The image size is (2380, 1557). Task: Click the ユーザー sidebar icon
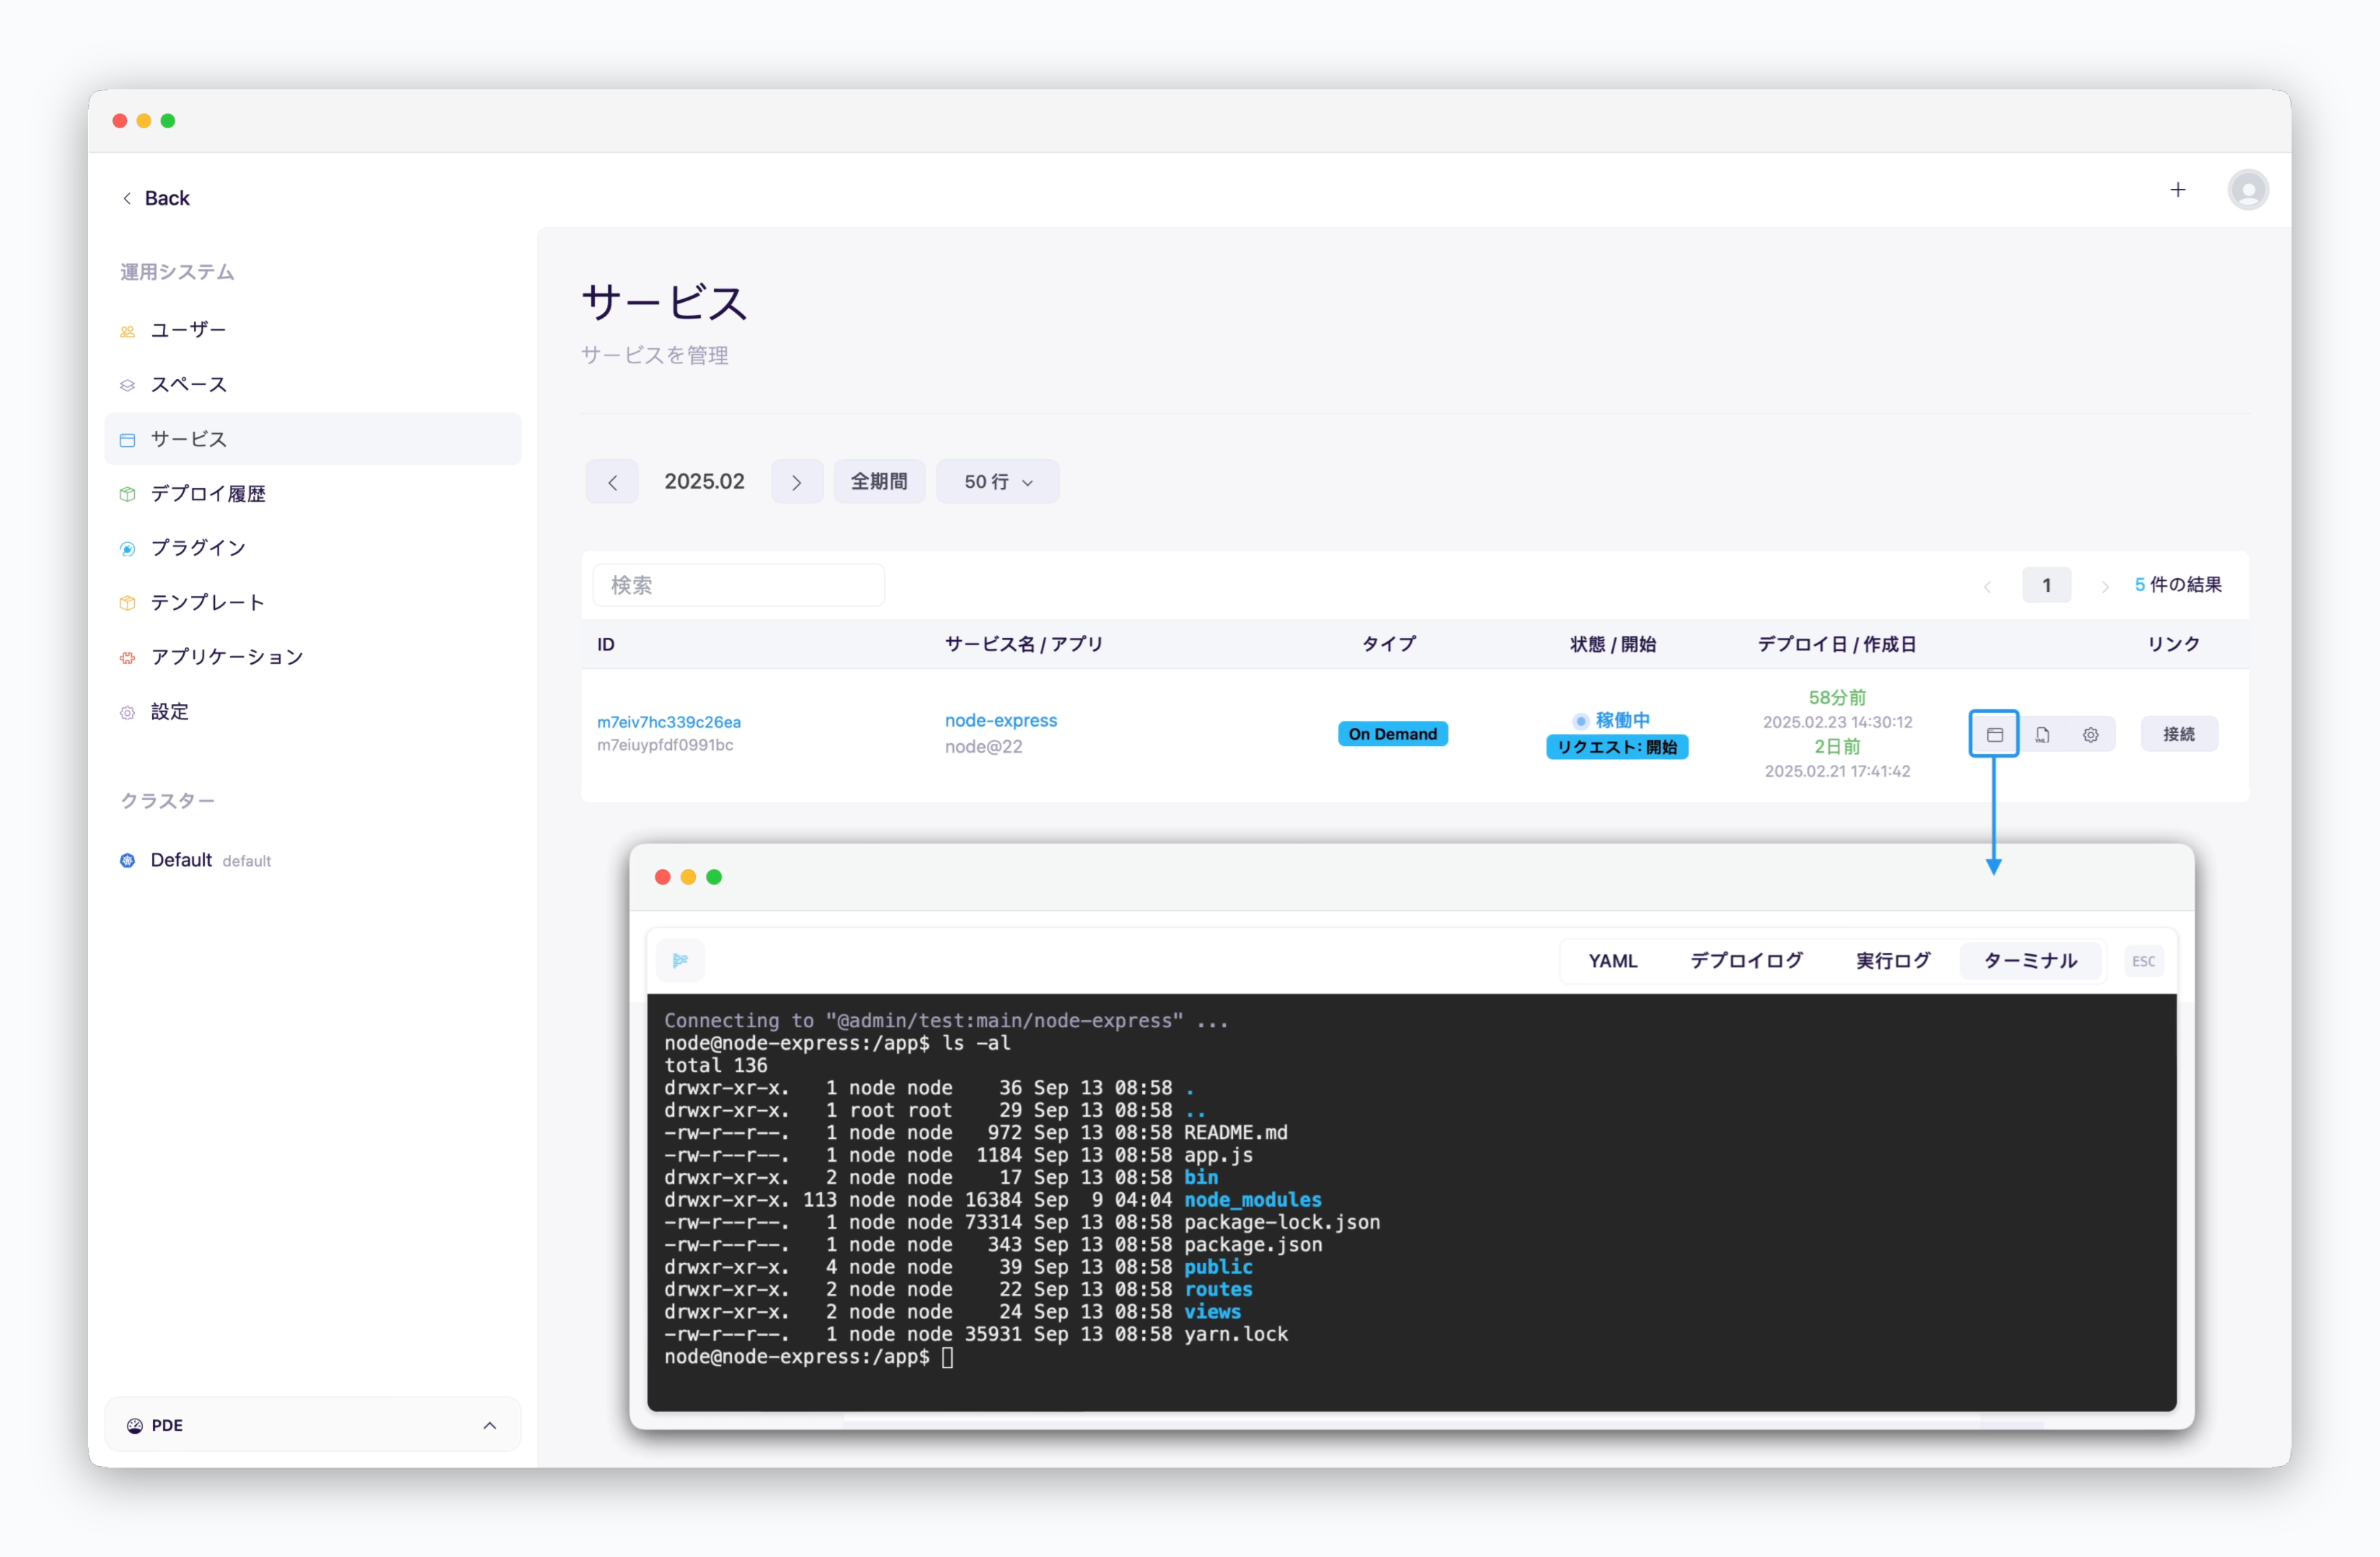[127, 331]
